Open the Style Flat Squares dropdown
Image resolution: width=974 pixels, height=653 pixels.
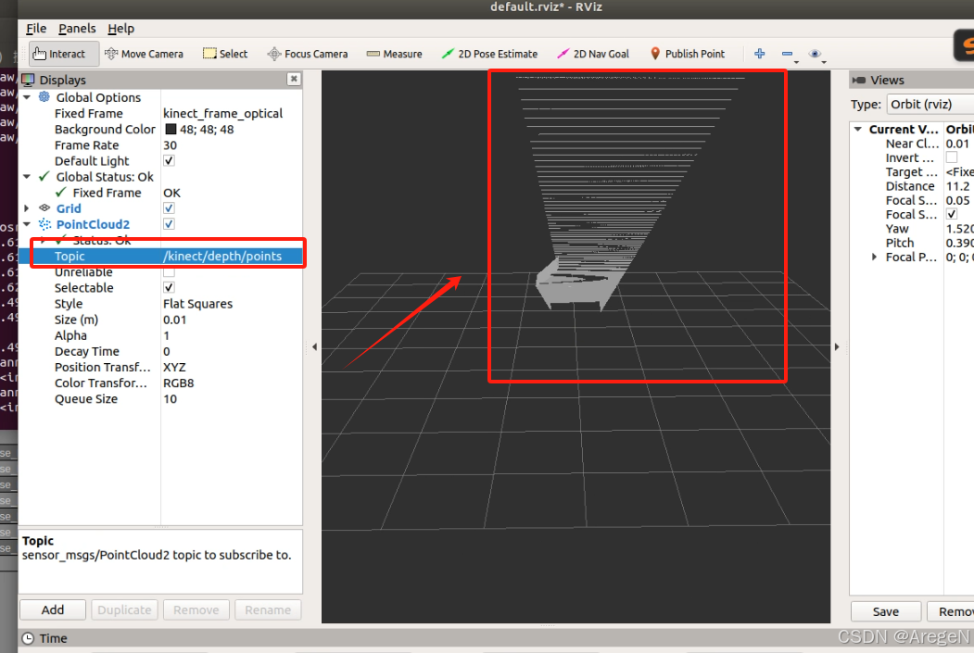(232, 304)
